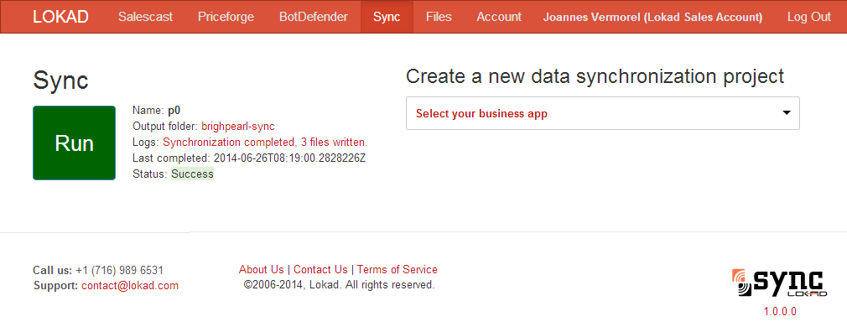Log Out of the account
847x332 pixels.
[x=808, y=17]
